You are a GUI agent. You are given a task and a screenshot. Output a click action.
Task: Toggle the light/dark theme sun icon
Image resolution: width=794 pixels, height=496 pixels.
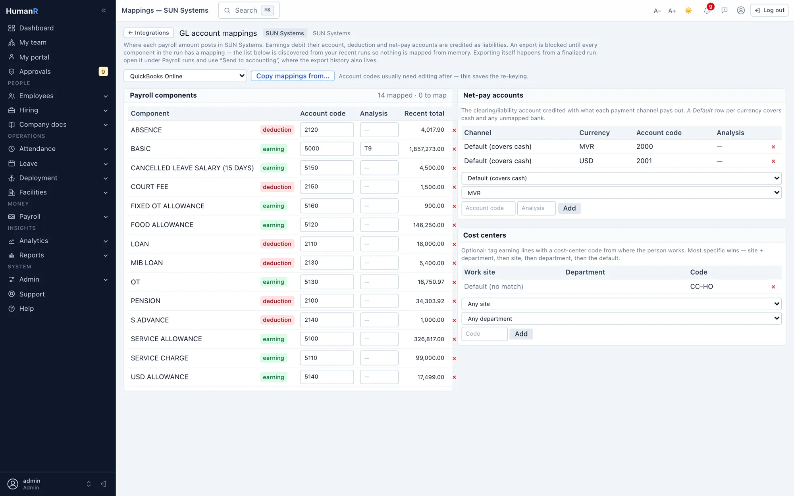pos(688,11)
